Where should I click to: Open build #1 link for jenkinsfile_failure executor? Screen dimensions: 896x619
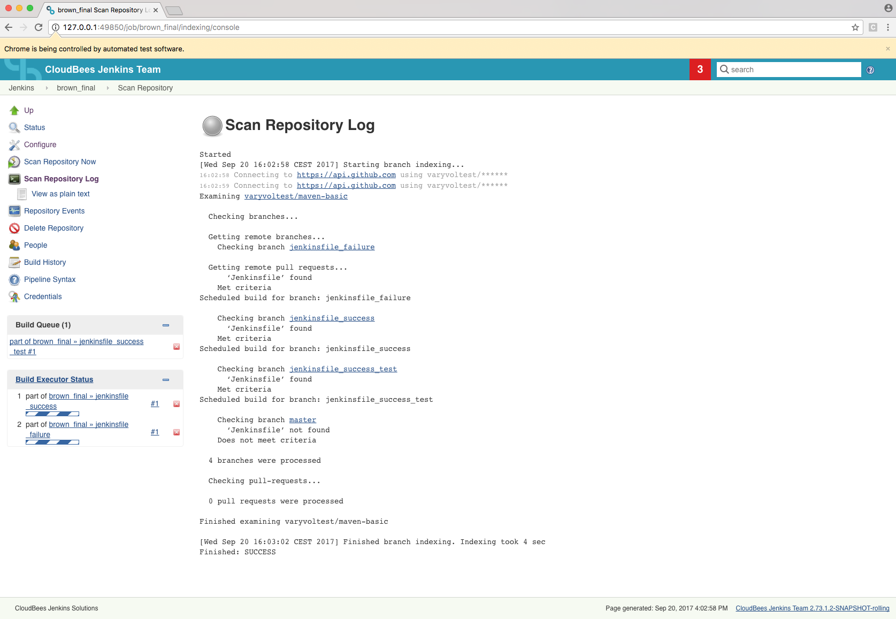point(155,432)
